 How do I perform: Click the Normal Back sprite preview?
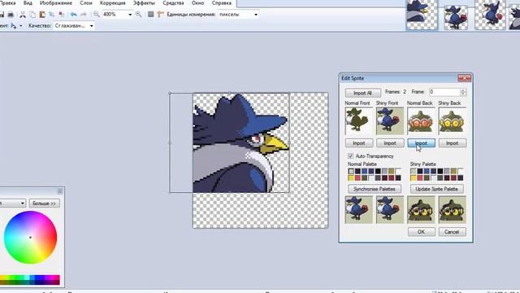(421, 121)
